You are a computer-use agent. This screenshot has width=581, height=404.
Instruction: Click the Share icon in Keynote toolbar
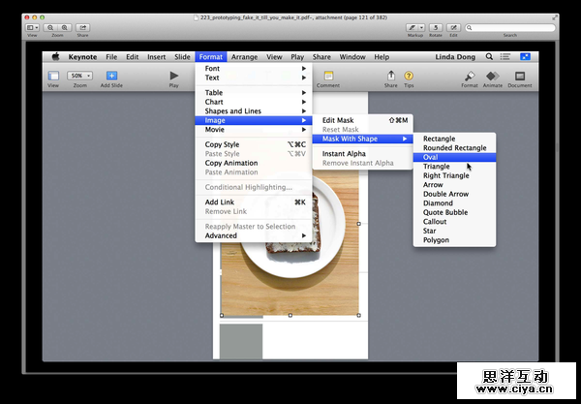(390, 76)
